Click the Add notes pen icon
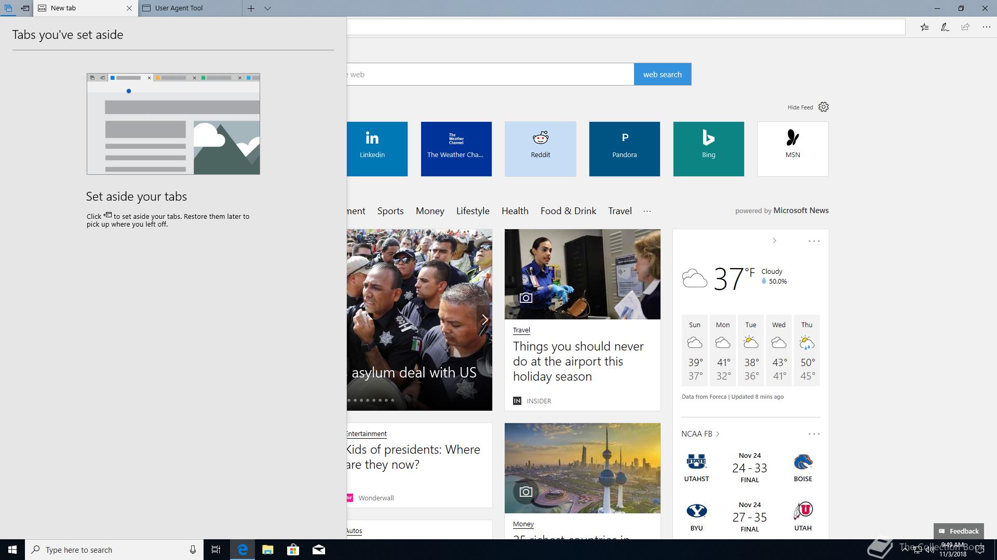 click(x=945, y=27)
